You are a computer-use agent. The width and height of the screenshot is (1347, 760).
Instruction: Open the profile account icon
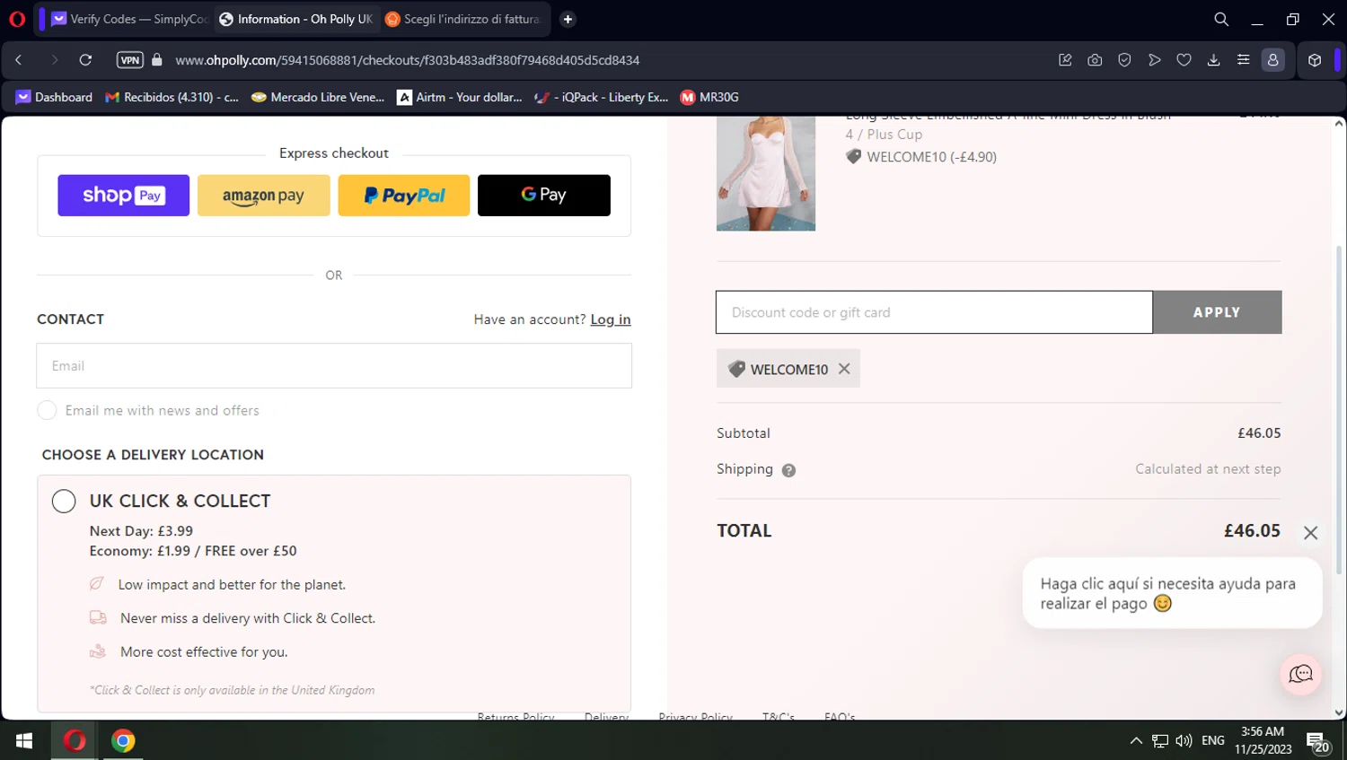(x=1273, y=60)
